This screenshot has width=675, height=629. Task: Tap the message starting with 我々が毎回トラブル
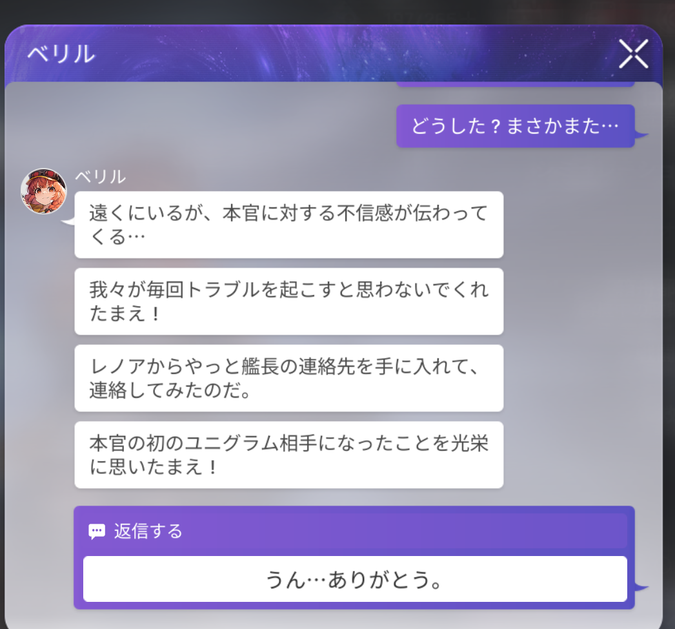(289, 302)
